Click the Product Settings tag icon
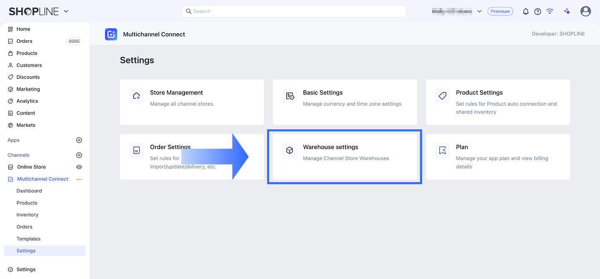The width and height of the screenshot is (600, 279). pyautogui.click(x=442, y=96)
